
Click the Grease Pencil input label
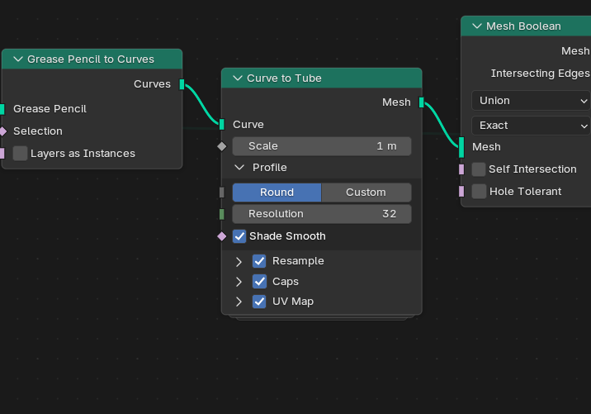click(x=50, y=109)
